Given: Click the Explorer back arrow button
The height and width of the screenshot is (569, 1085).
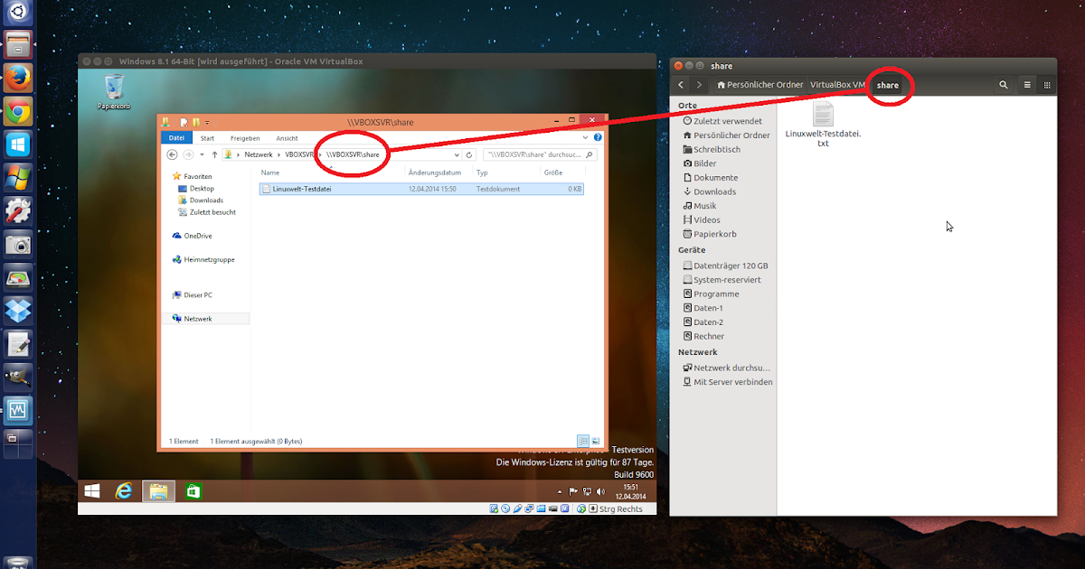Looking at the screenshot, I should click(173, 154).
